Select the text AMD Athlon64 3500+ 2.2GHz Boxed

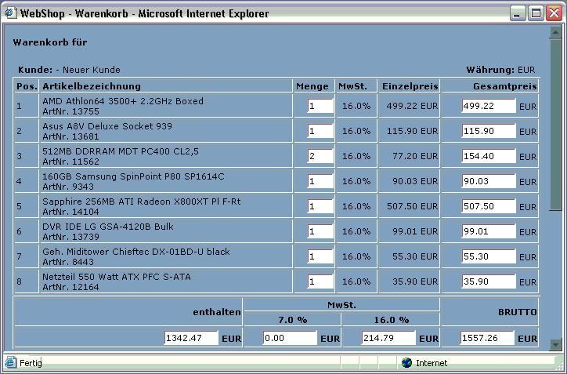click(123, 101)
